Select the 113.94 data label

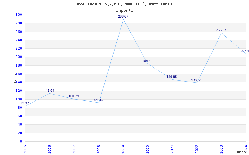(x=49, y=91)
